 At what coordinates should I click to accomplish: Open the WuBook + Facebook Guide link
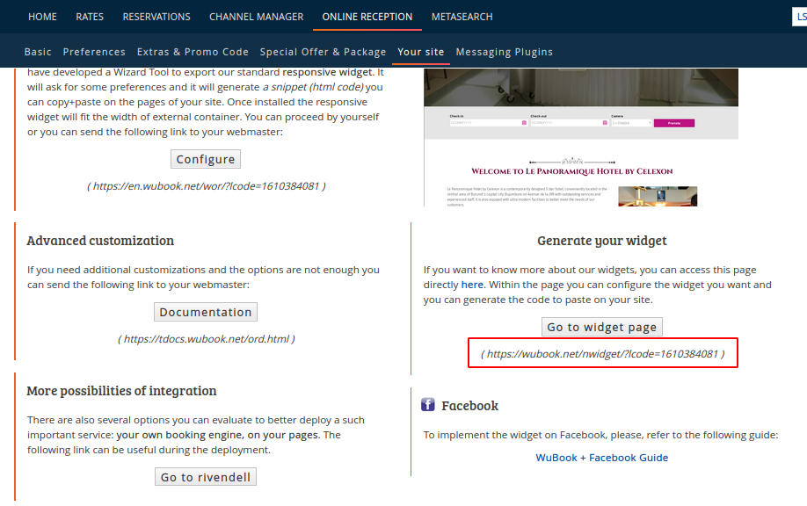pos(602,458)
